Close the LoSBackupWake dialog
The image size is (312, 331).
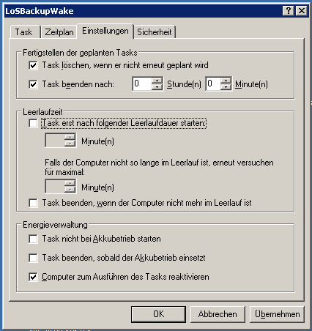coord(302,11)
